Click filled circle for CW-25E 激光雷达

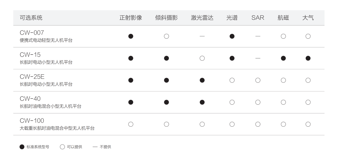pyautogui.click(x=202, y=80)
